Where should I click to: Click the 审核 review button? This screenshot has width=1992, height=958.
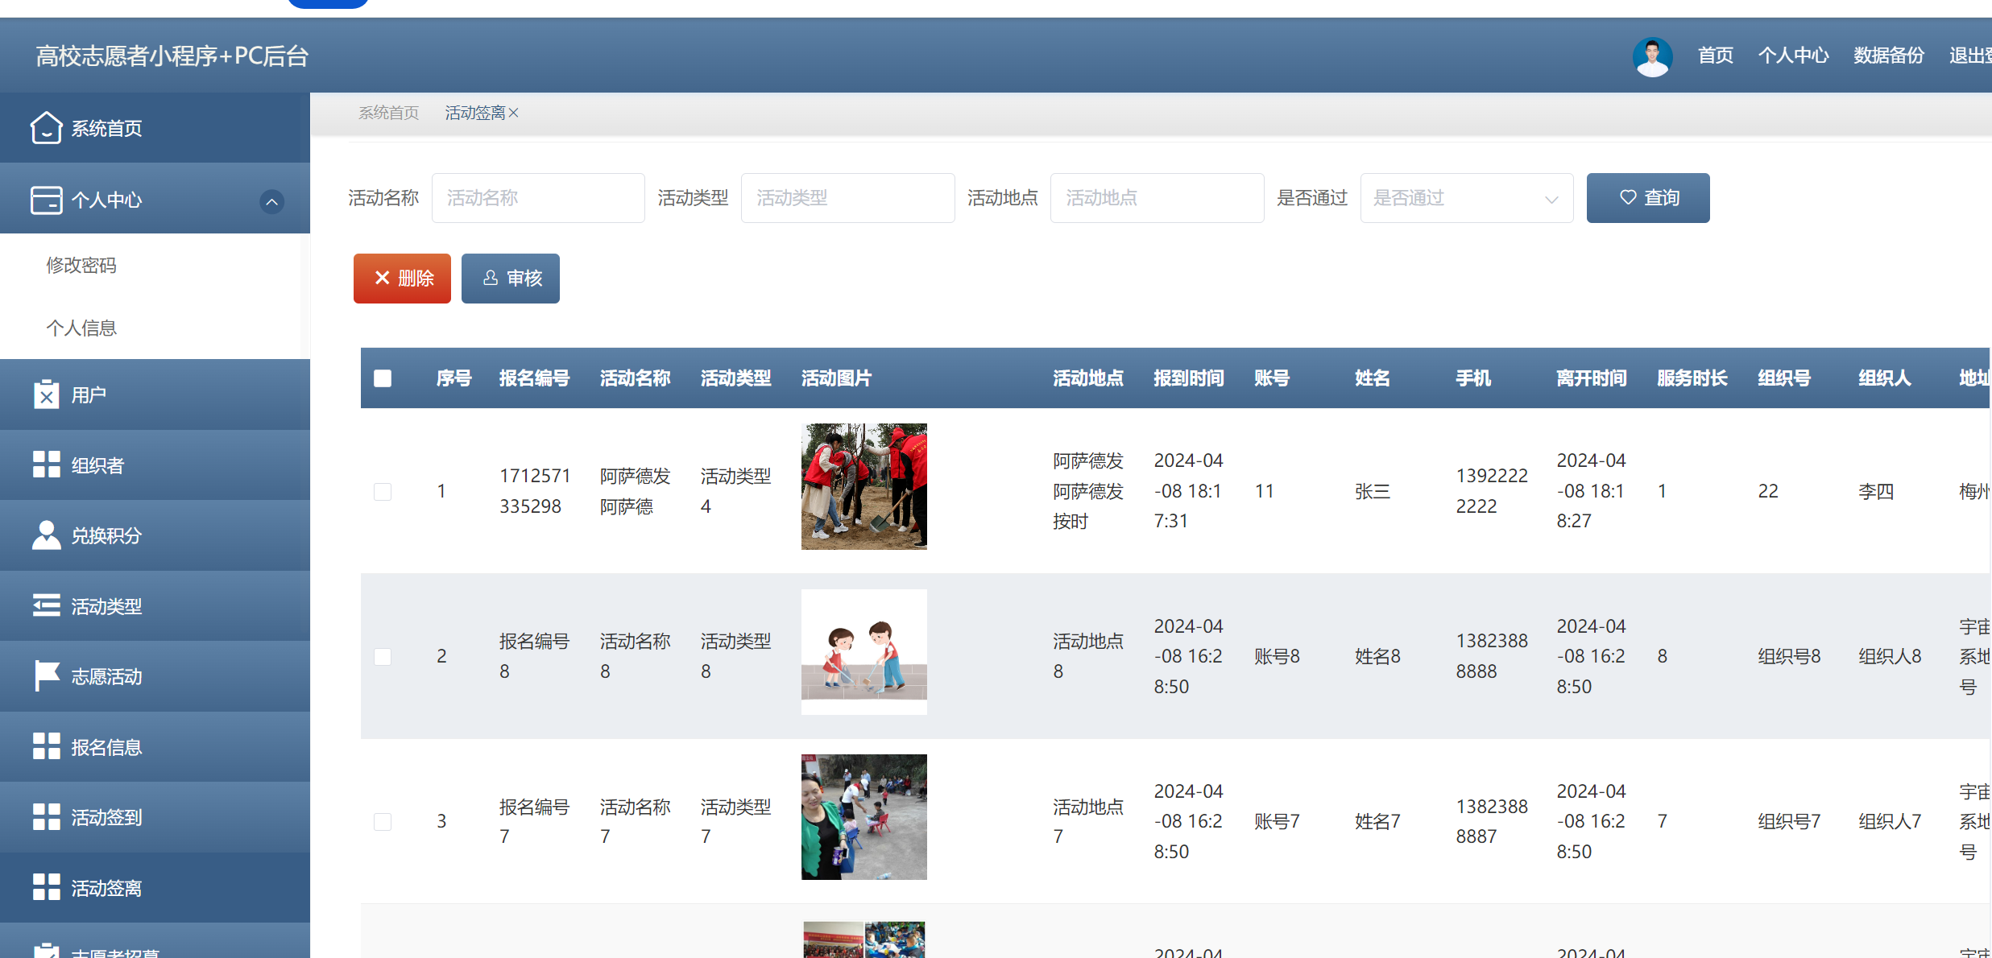[511, 279]
